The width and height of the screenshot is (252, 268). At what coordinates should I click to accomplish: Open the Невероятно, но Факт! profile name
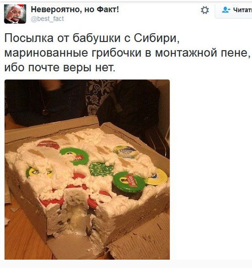pyautogui.click(x=75, y=9)
